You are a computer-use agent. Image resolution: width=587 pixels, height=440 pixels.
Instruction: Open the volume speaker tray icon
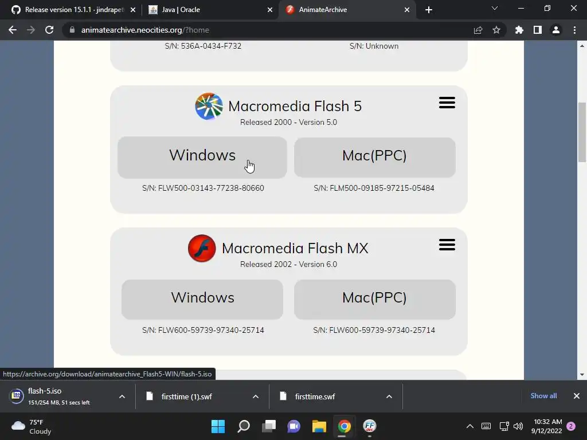click(x=518, y=426)
